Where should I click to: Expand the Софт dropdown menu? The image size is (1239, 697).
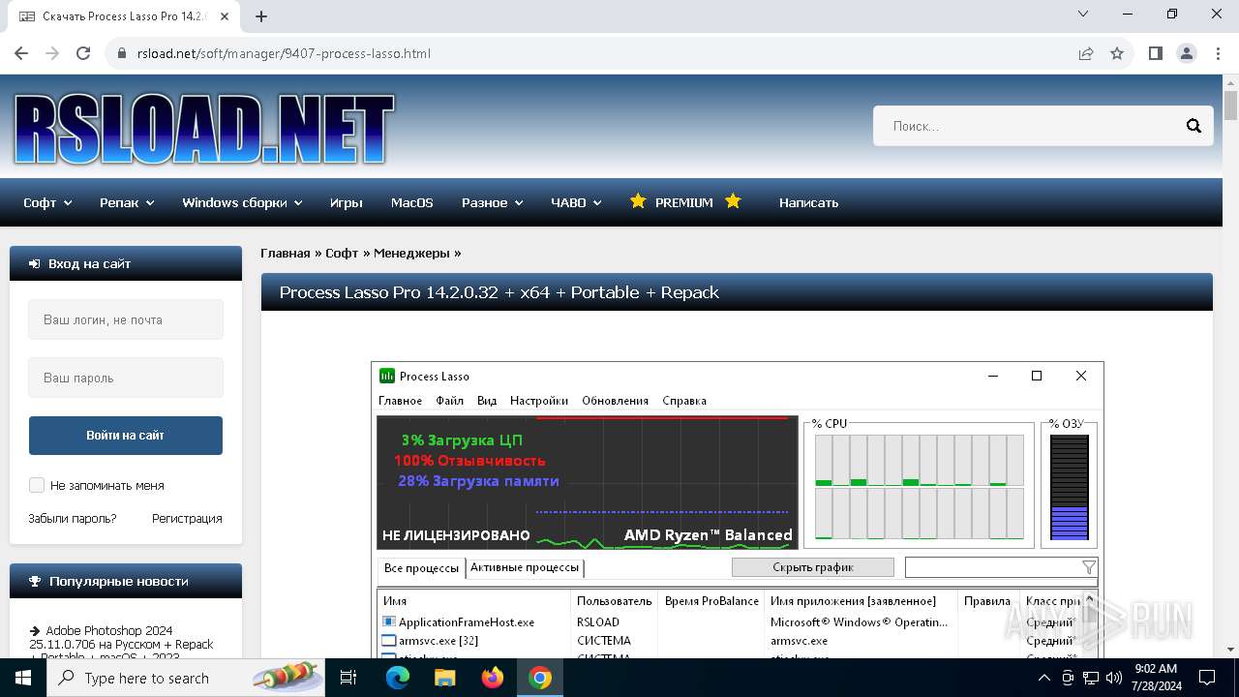point(47,202)
